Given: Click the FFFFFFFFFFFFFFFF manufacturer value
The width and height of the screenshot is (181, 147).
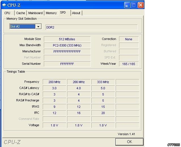Looking at the screenshot, I should [x=67, y=52].
